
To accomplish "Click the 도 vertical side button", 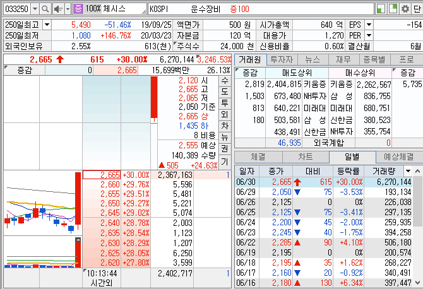I will pos(225,91).
